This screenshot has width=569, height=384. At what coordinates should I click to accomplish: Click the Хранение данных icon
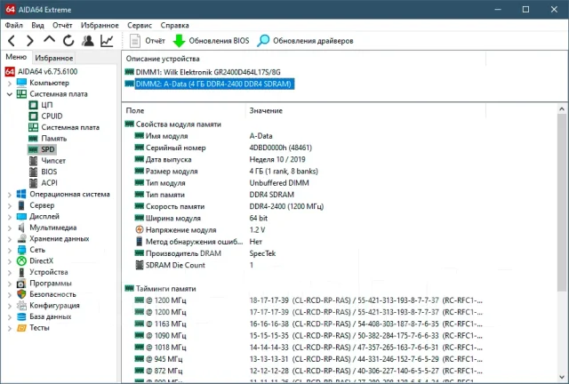[x=21, y=239]
